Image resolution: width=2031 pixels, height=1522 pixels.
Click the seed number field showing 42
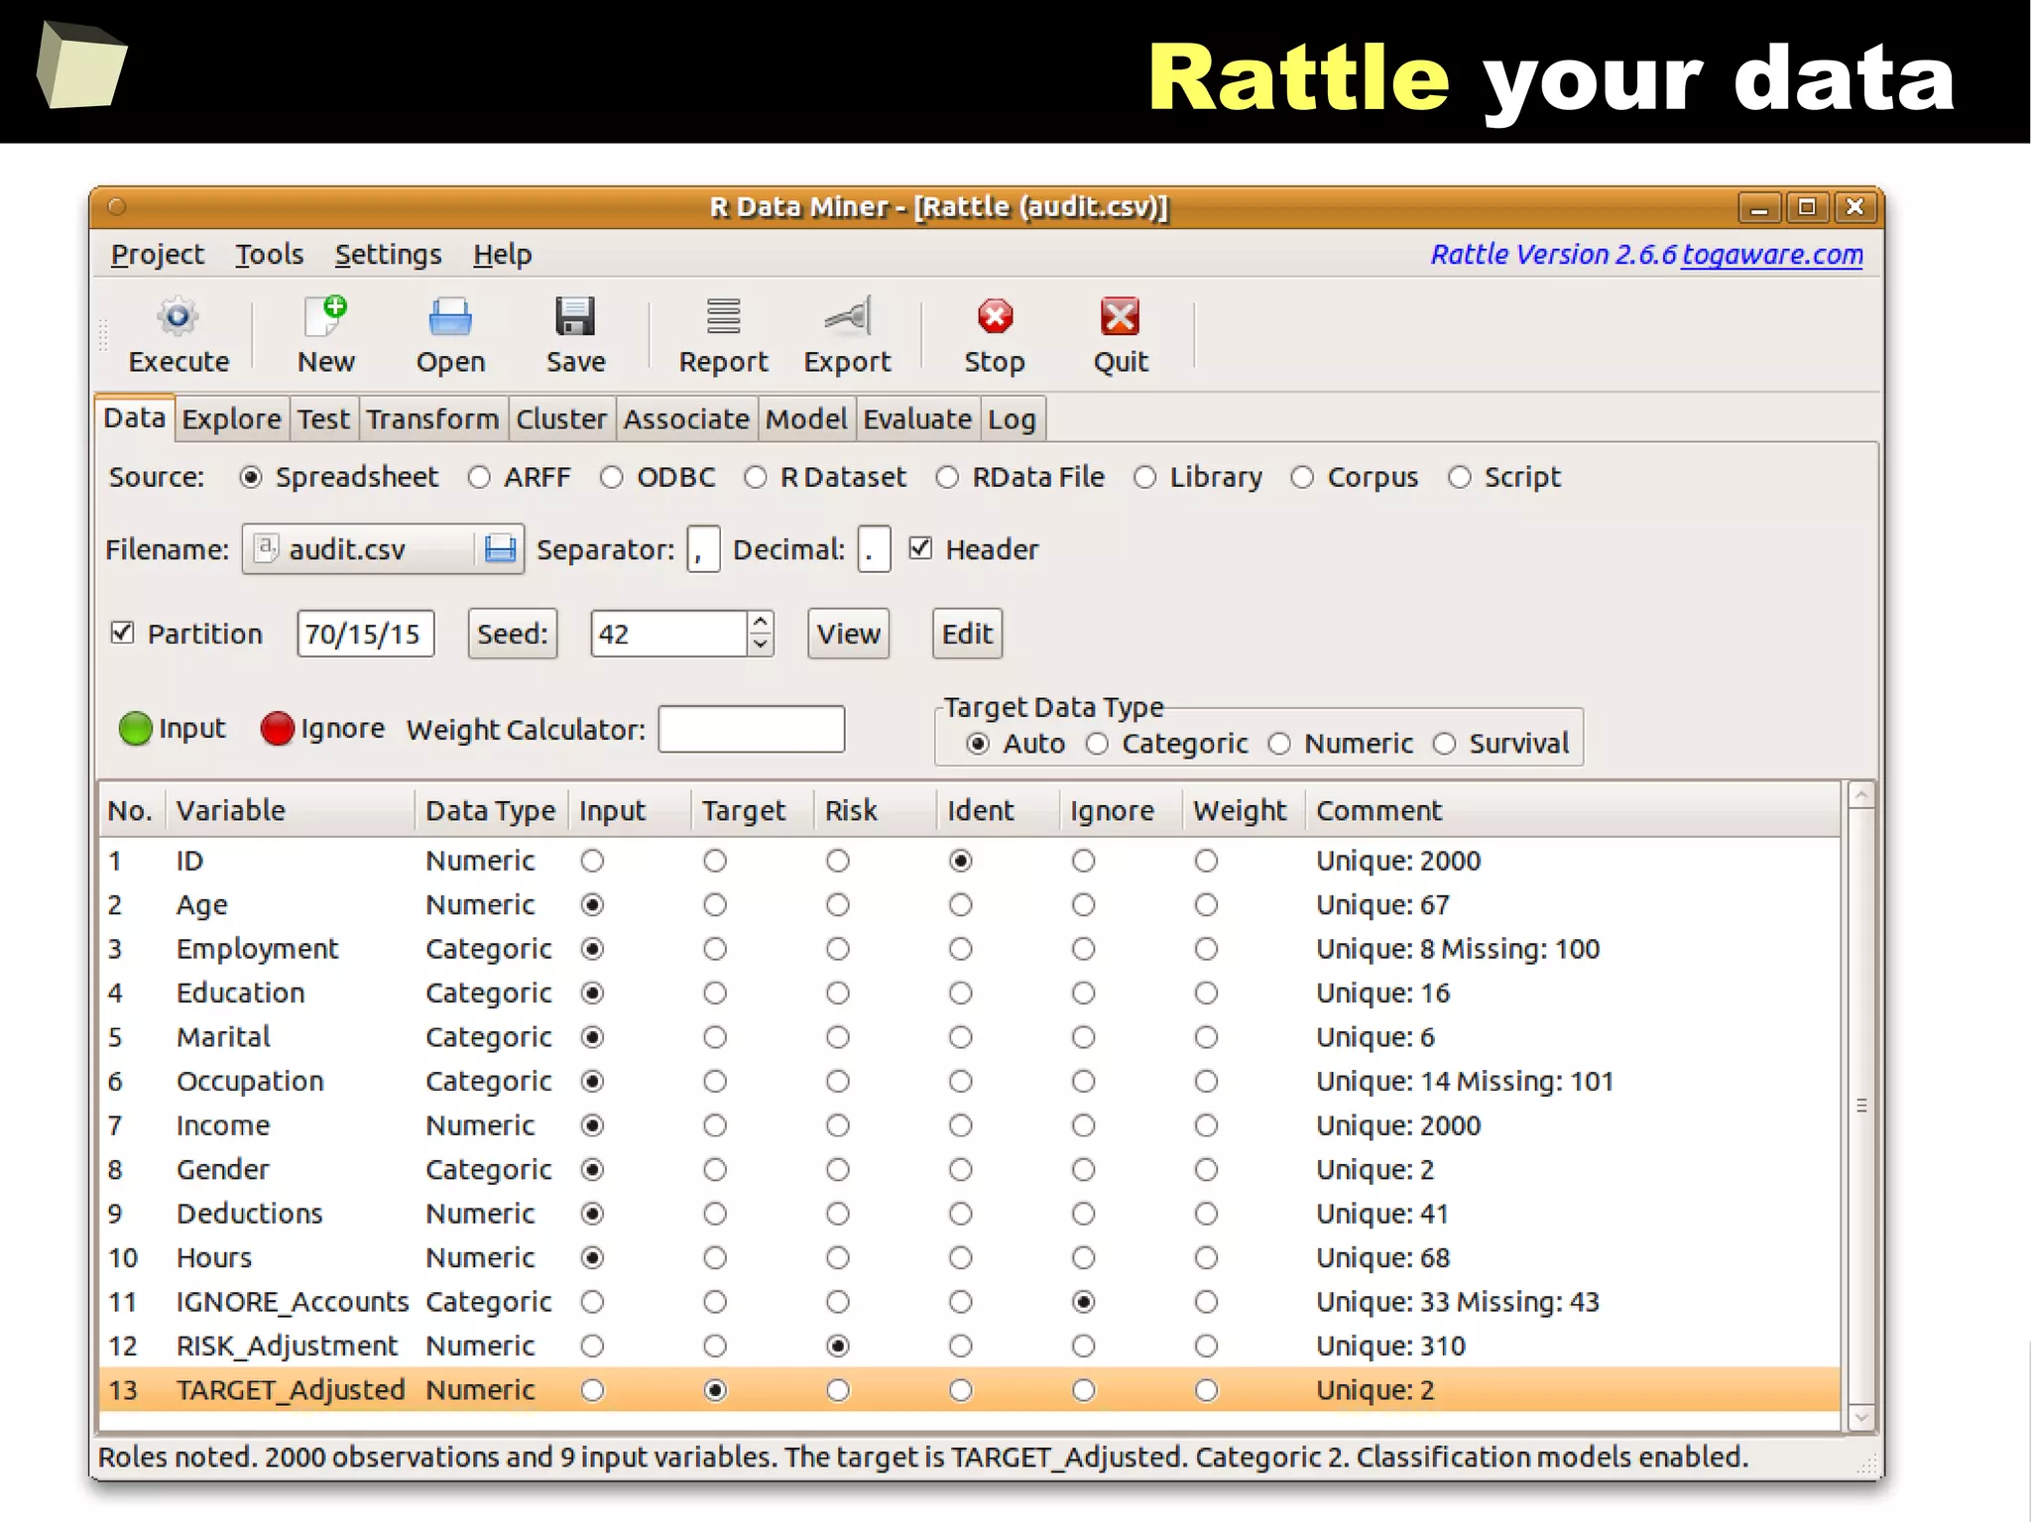click(x=668, y=634)
